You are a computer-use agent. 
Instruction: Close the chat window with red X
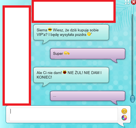(134, 2)
